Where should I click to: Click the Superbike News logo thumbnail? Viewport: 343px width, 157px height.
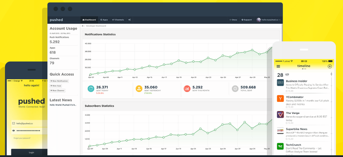(281, 131)
